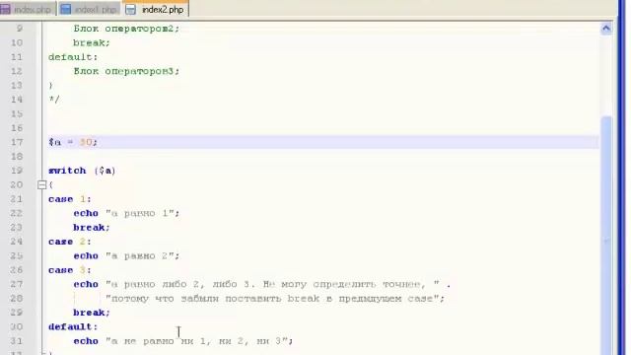Viewport: 631px width, 355px height.
Task: Click the line '$a = 30;'
Action: [x=73, y=142]
